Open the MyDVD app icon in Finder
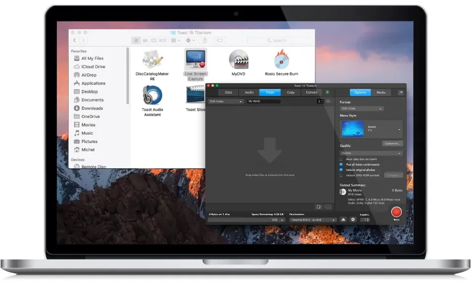Viewport: 473px width, 283px height. pyautogui.click(x=238, y=59)
